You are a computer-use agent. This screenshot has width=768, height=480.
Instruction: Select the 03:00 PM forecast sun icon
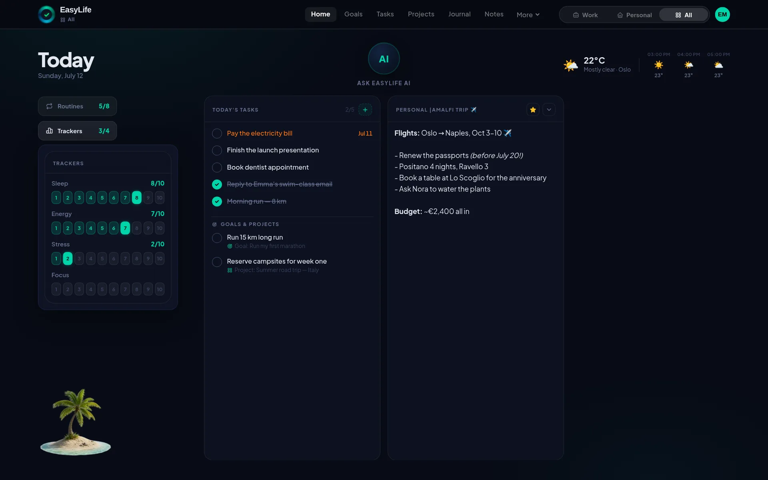tap(658, 65)
